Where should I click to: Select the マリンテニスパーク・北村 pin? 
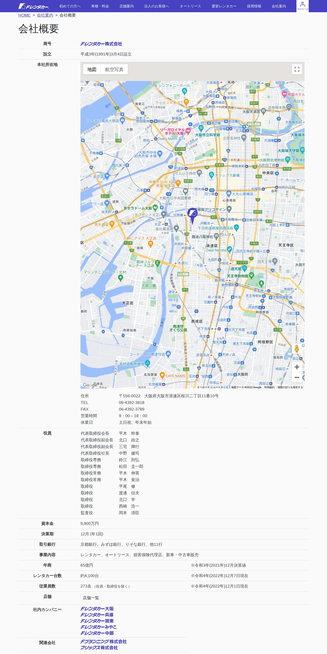121,278
